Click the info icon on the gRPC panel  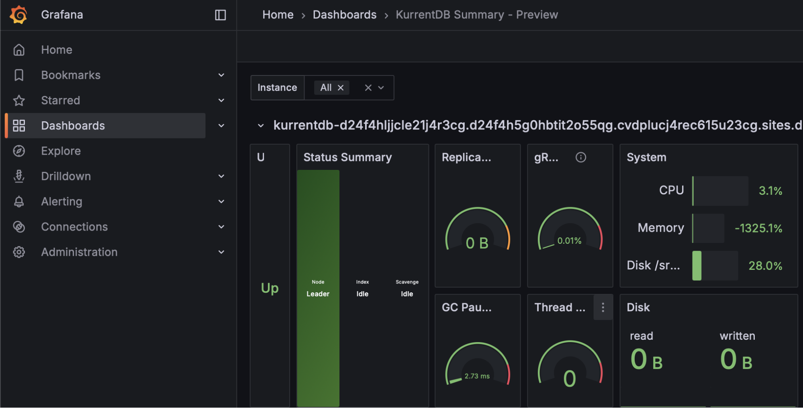pos(580,157)
